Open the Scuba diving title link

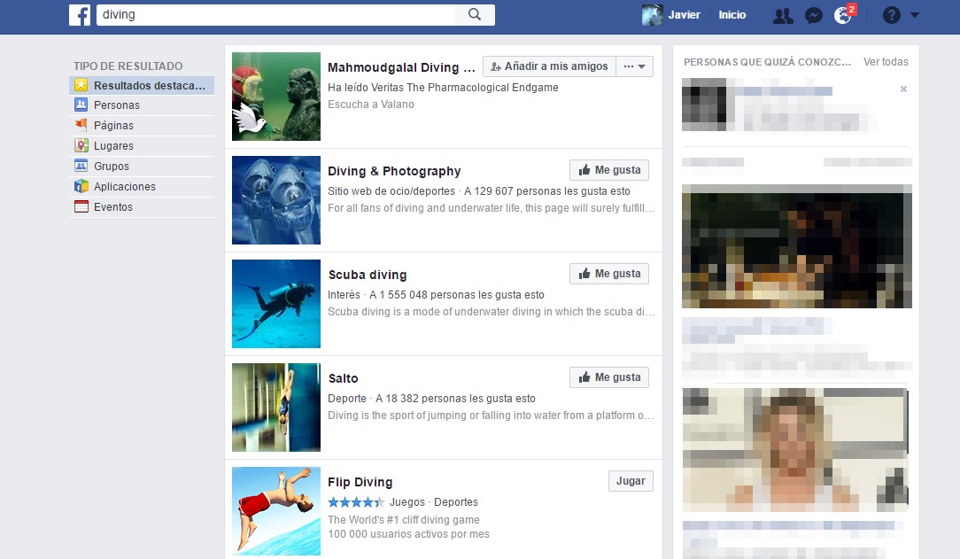pos(368,275)
